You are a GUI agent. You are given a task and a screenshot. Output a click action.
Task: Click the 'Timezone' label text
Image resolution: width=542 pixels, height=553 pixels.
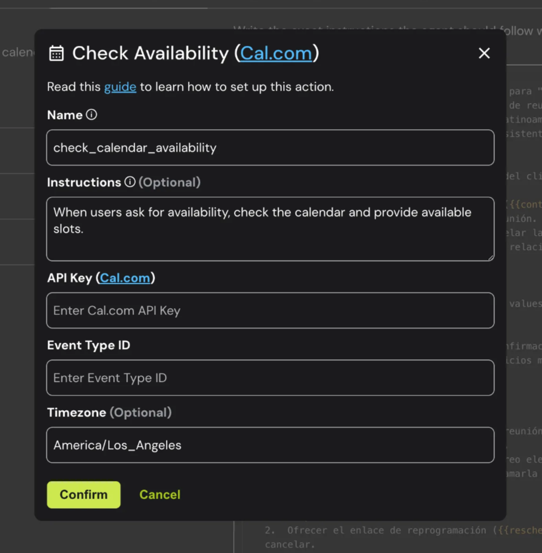(76, 412)
